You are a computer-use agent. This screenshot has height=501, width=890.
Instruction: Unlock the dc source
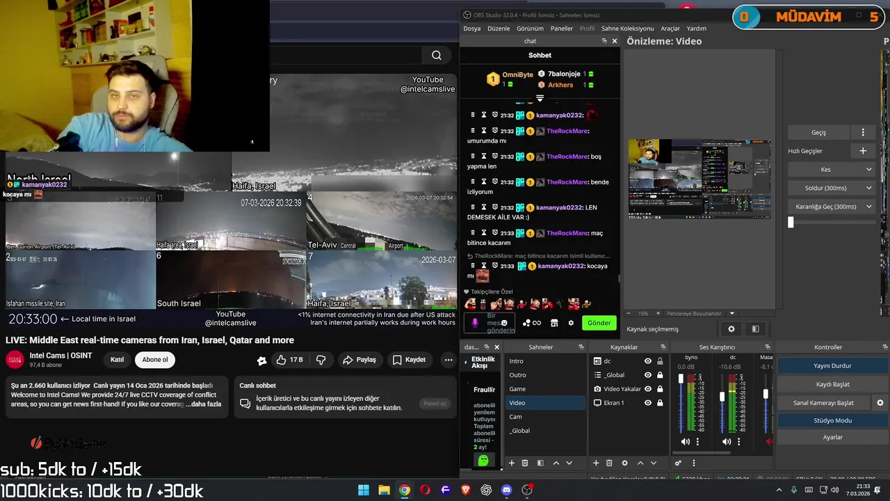[x=660, y=361]
